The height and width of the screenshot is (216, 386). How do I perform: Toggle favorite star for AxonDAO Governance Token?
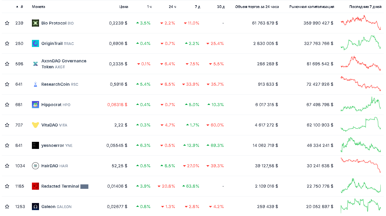coord(7,64)
